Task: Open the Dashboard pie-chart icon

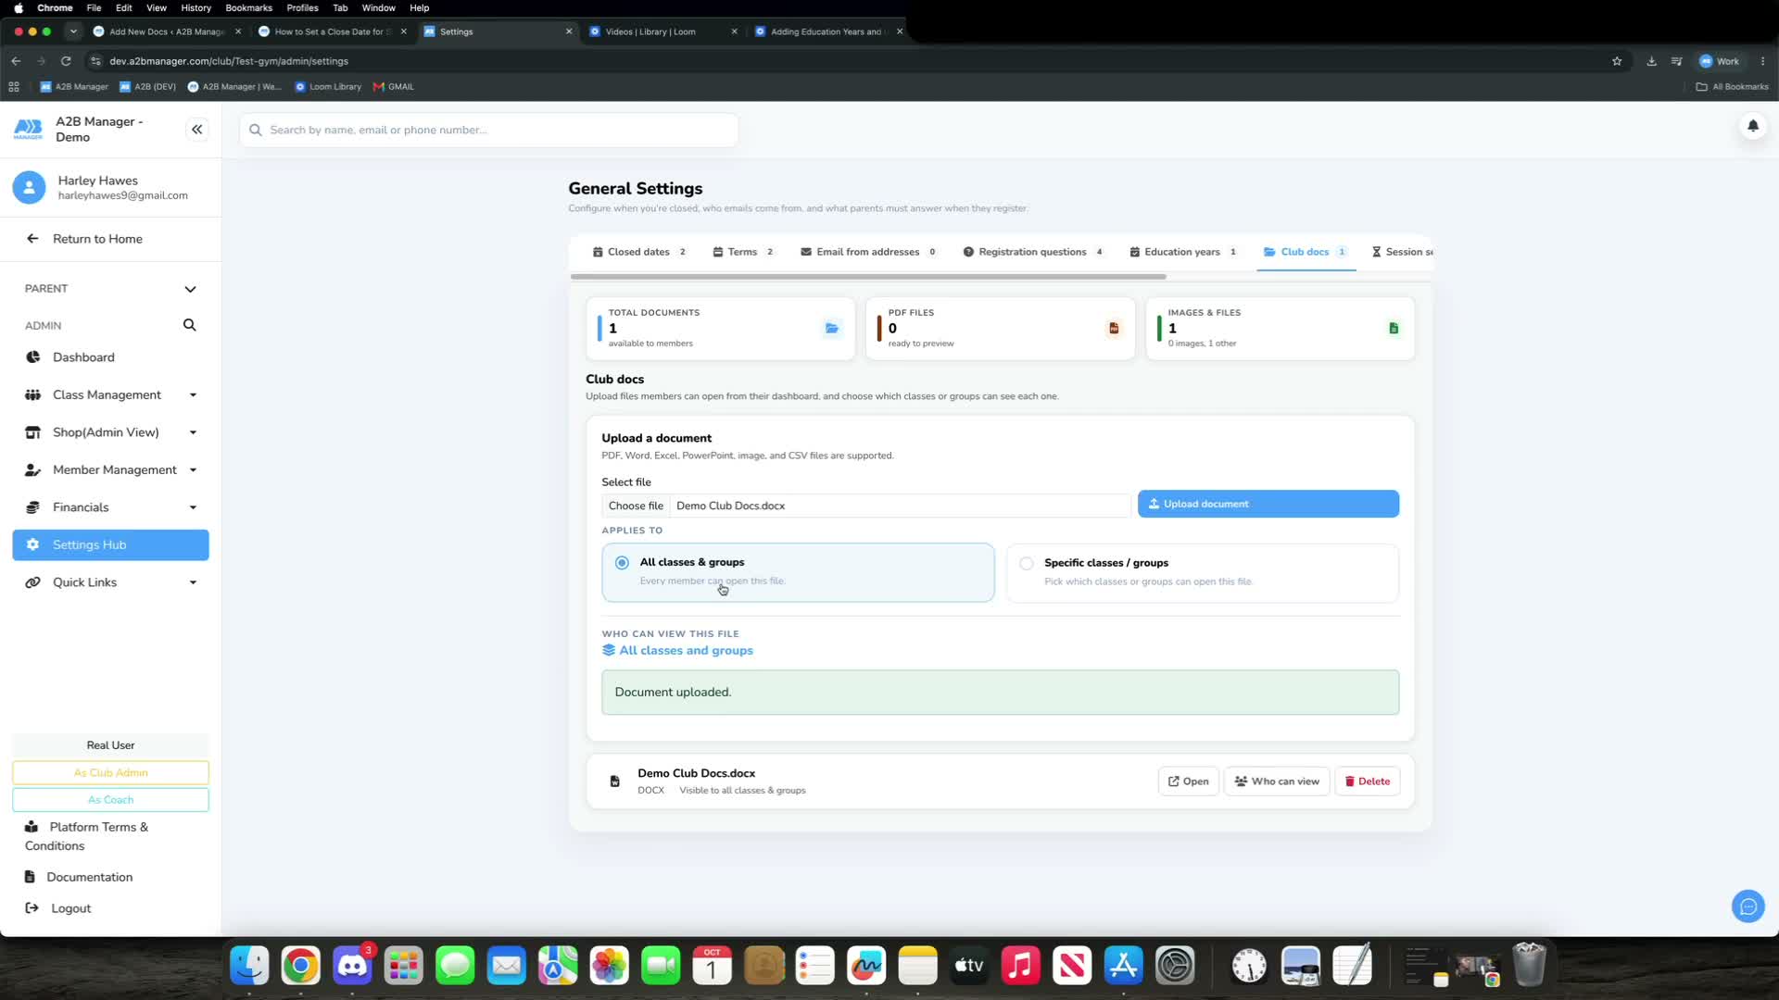Action: click(x=33, y=357)
